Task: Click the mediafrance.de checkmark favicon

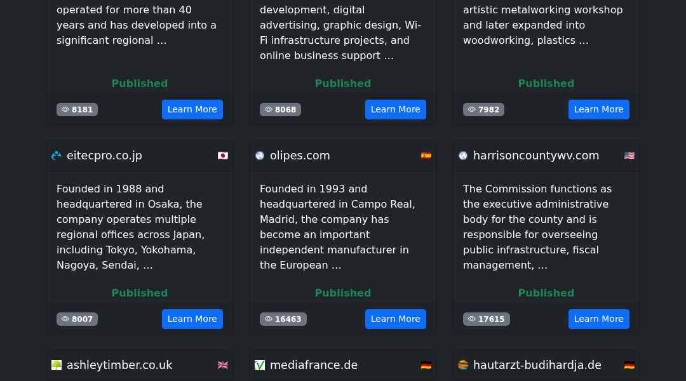Action: click(260, 365)
